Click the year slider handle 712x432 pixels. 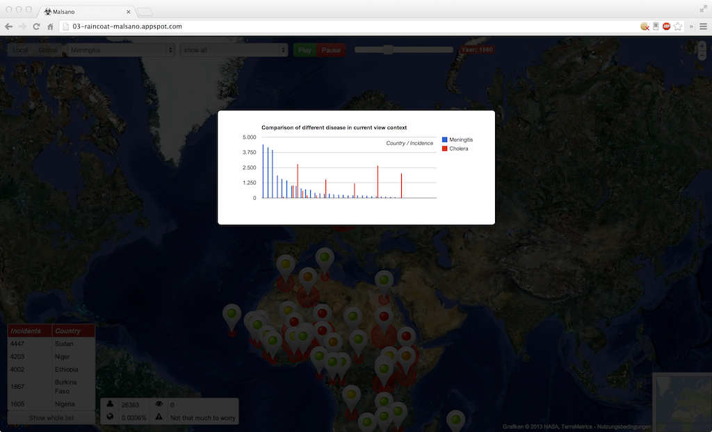(388, 49)
